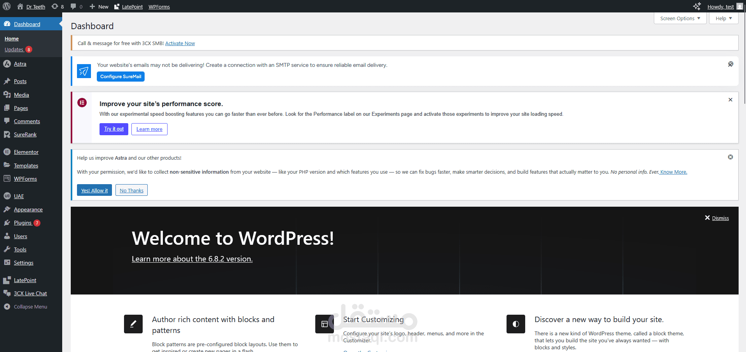Open the Updates submenu item
The width and height of the screenshot is (746, 352).
(x=14, y=49)
